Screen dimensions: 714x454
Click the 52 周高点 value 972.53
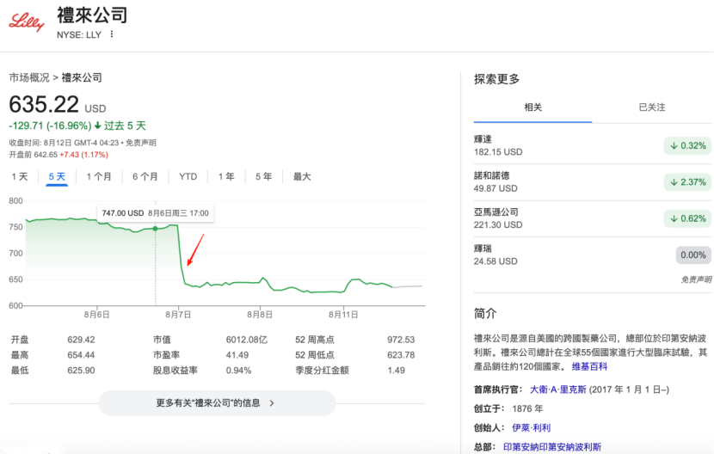(401, 340)
